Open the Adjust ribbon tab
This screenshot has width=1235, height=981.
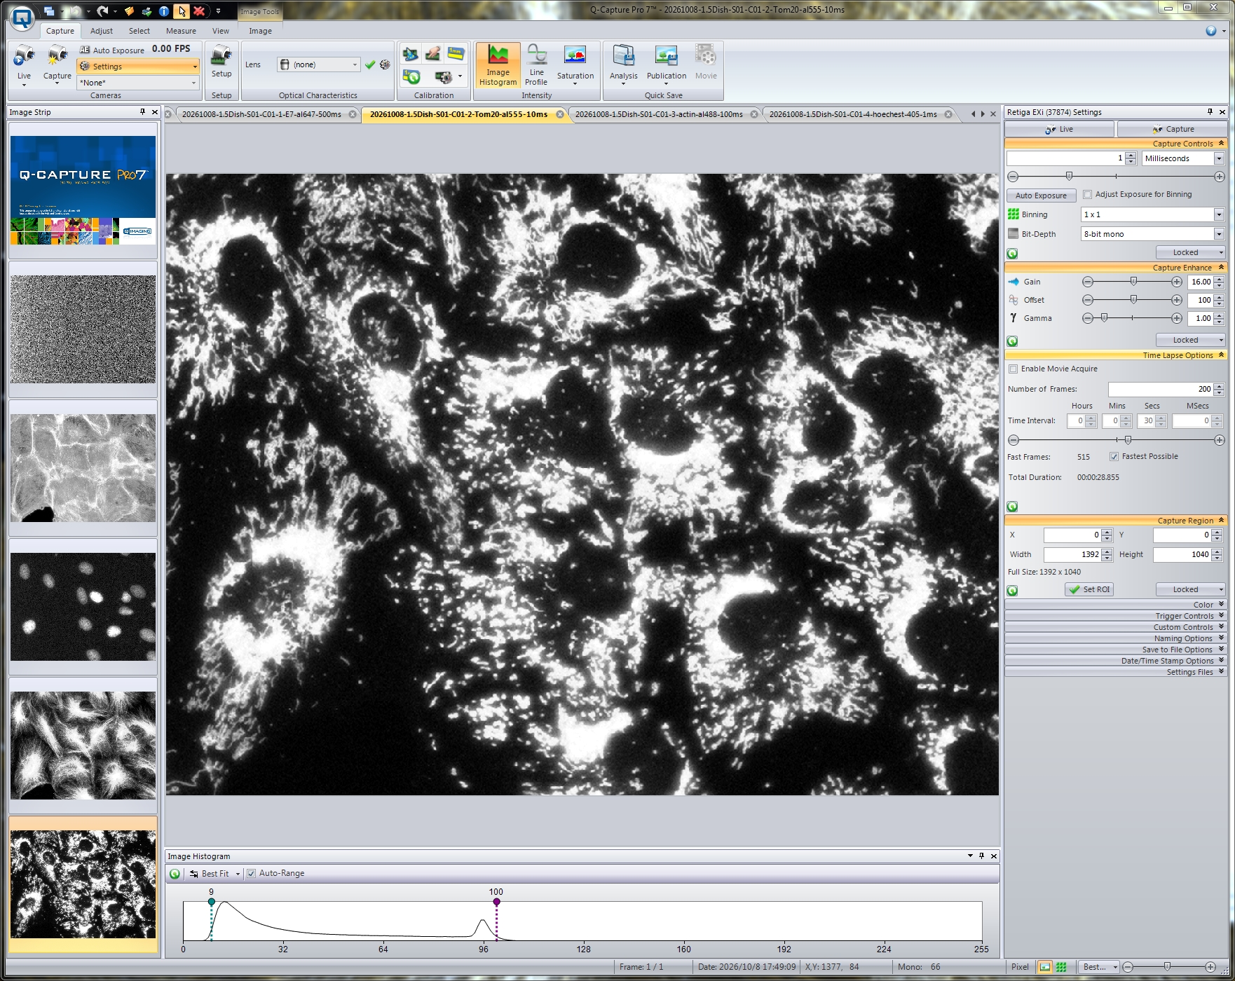tap(102, 31)
